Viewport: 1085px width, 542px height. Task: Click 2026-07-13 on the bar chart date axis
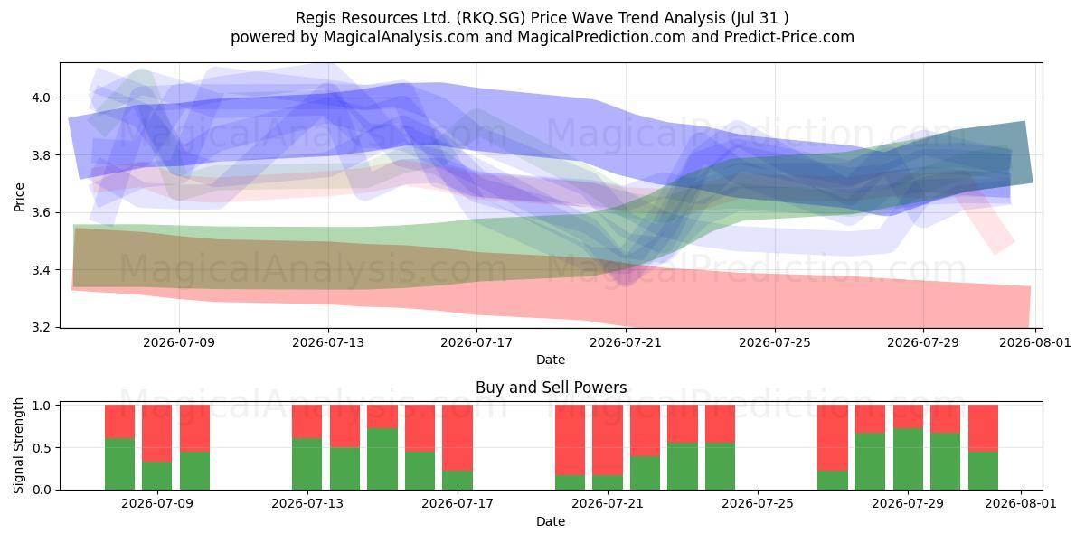[x=307, y=504]
